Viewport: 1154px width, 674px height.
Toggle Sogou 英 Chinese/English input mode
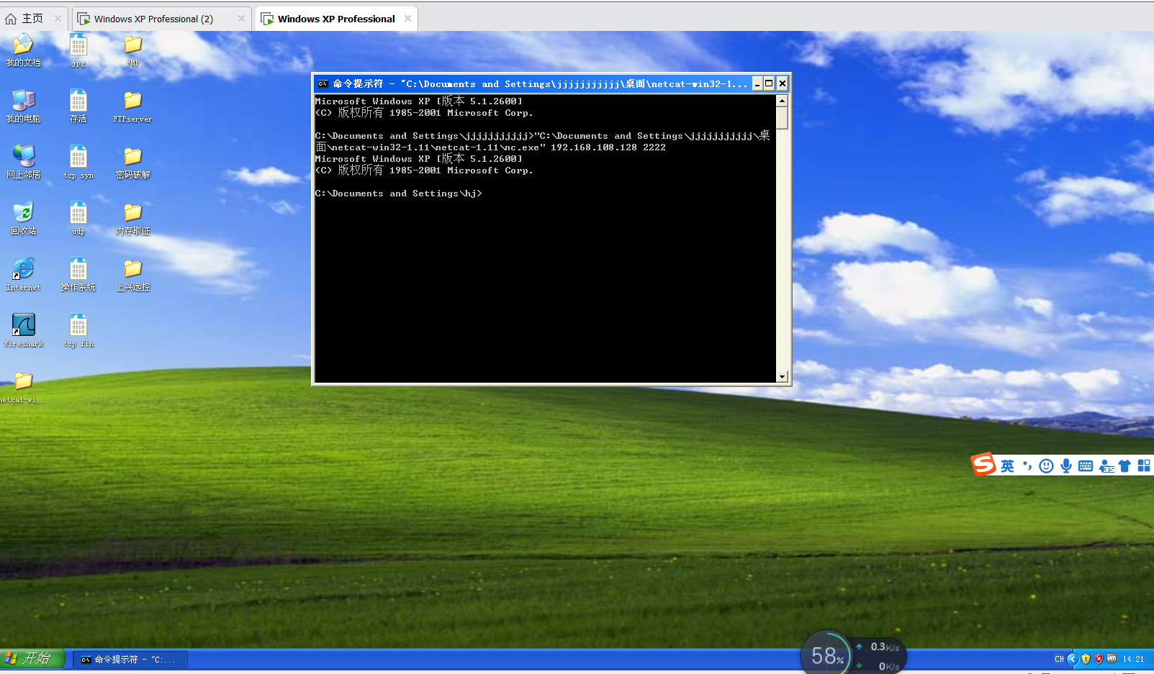click(1007, 466)
